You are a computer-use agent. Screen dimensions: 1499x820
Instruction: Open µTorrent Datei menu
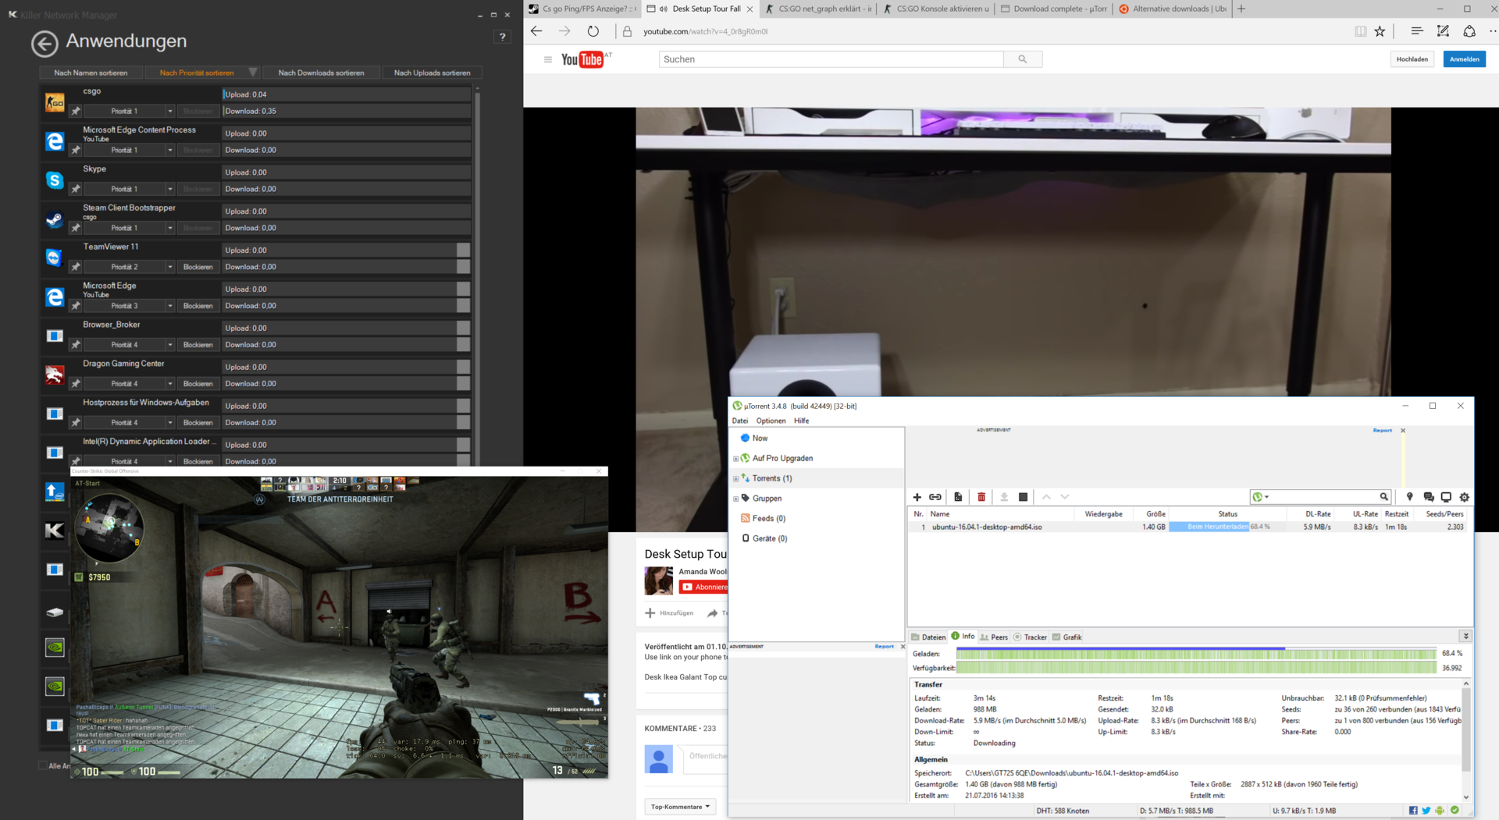739,421
